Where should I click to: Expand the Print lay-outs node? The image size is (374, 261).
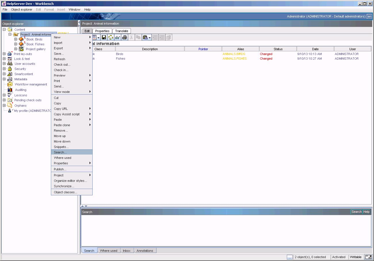(x=4, y=54)
